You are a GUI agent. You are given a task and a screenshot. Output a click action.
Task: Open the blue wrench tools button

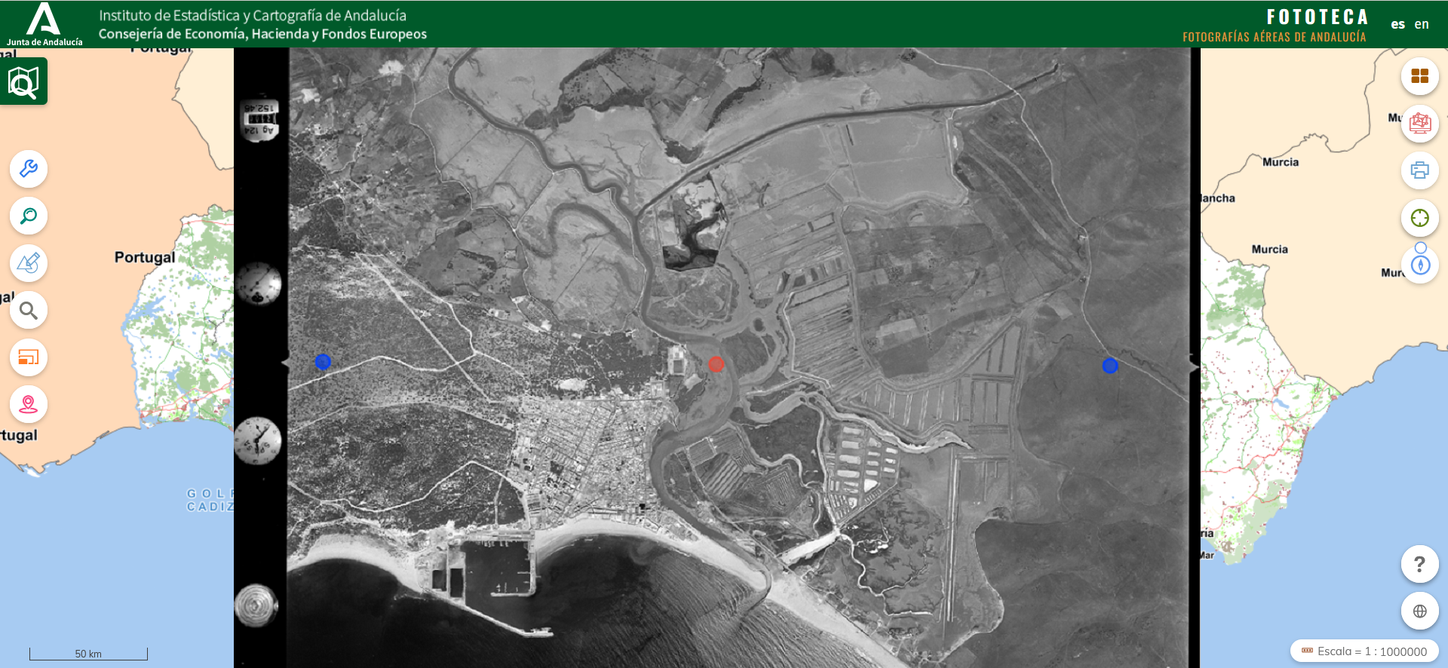pyautogui.click(x=29, y=169)
